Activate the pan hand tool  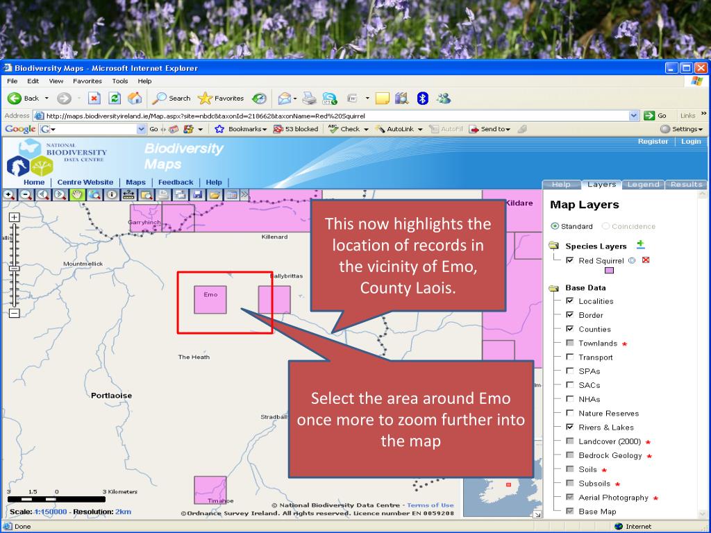point(78,195)
